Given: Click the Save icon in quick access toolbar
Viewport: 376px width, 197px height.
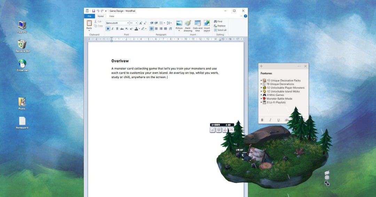Looking at the screenshot, I should click(x=94, y=11).
